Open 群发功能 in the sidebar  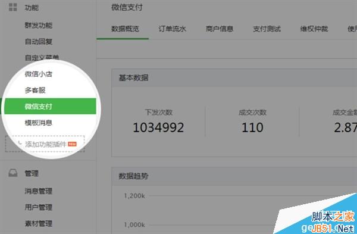pyautogui.click(x=39, y=25)
